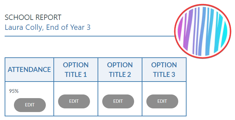
Task: Click EDIT button in Option Title 3 column
Action: [162, 101]
